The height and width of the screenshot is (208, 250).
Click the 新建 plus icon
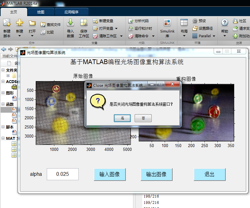pyautogui.click(x=20, y=22)
